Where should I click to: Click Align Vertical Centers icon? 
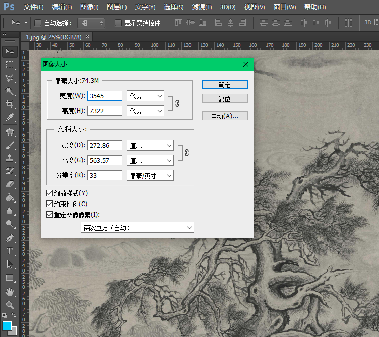tap(191, 23)
